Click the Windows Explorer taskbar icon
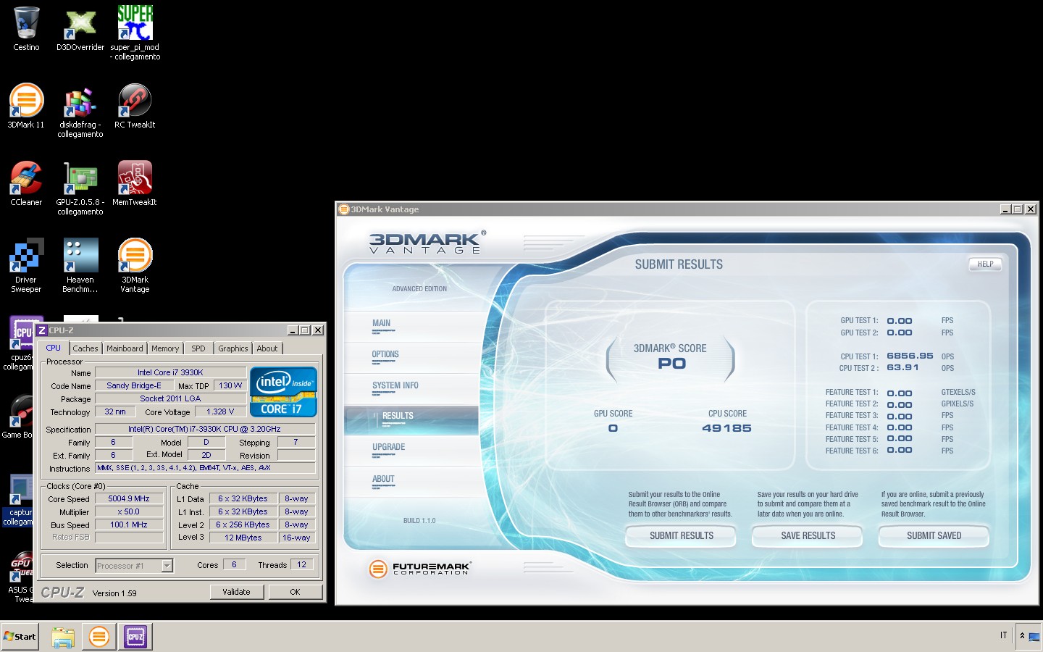The height and width of the screenshot is (652, 1043). pyautogui.click(x=63, y=637)
